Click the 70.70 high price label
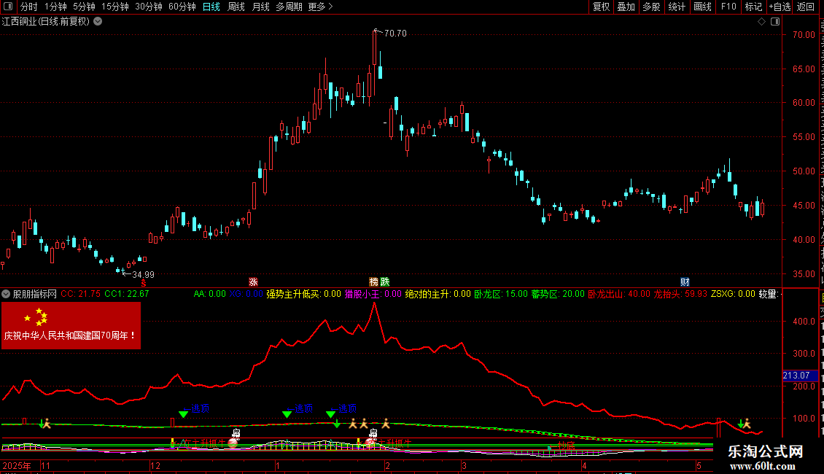Screen dimensions: 824x474 click(395, 33)
